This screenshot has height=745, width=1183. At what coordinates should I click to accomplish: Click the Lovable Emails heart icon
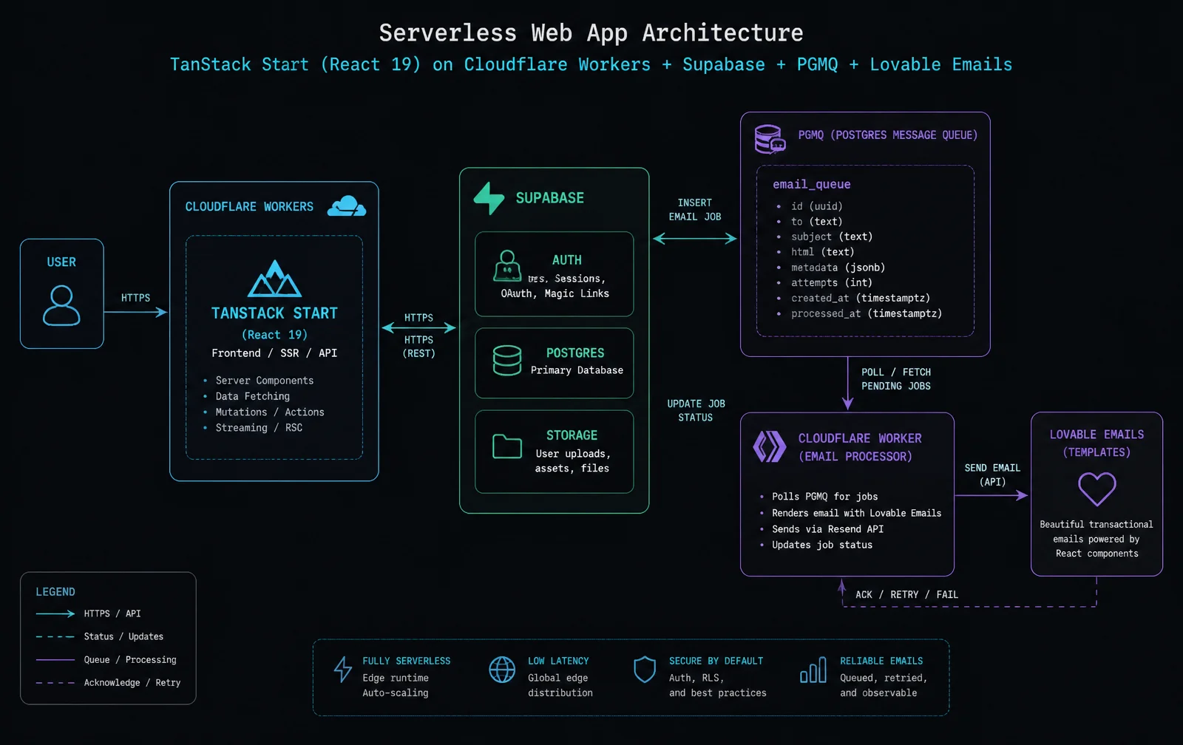tap(1097, 489)
